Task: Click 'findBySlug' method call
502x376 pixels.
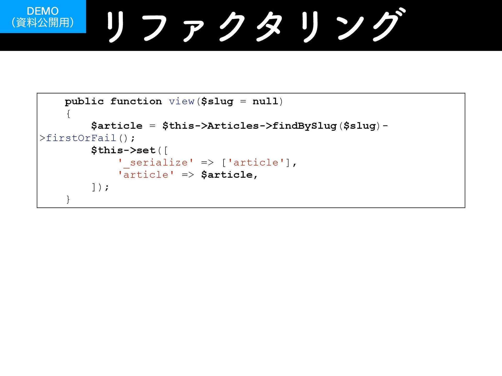Action: click(304, 126)
